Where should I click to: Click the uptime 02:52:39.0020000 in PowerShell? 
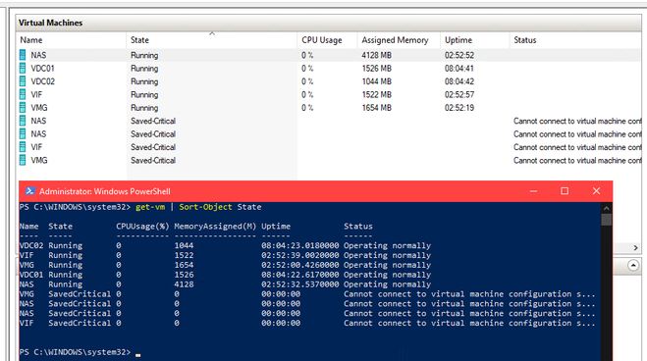click(300, 255)
